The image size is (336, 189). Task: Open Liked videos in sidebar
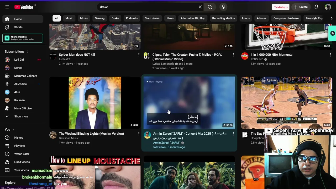coord(23,162)
